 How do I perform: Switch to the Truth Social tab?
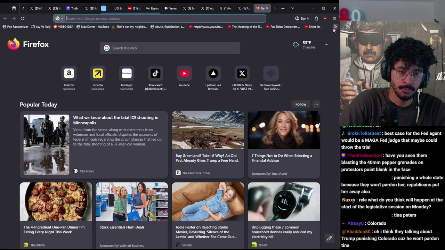pos(72,8)
